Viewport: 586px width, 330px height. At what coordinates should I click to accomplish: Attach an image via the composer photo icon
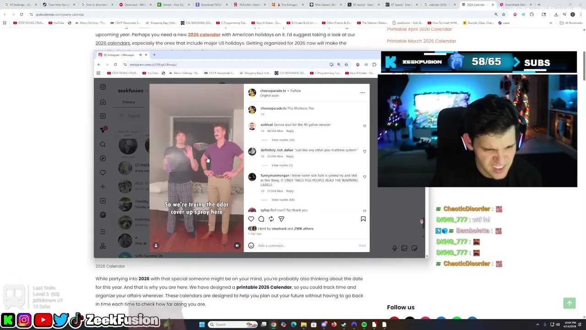pos(404,248)
